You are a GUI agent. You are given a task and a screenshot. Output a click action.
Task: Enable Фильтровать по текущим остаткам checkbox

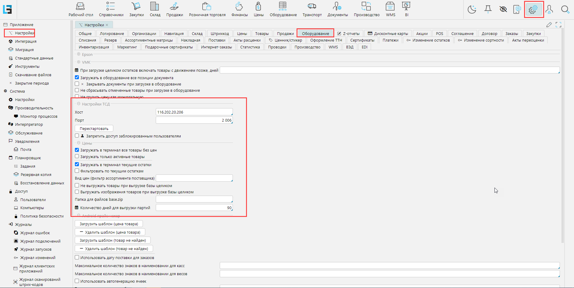(x=77, y=171)
